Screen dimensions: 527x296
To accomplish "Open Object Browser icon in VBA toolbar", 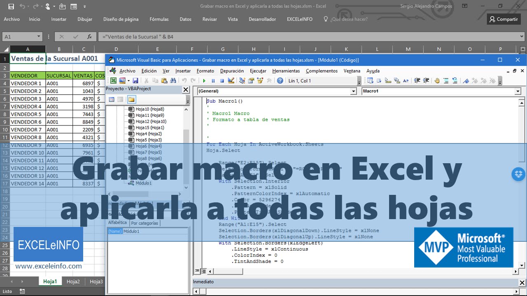I will pyautogui.click(x=260, y=81).
